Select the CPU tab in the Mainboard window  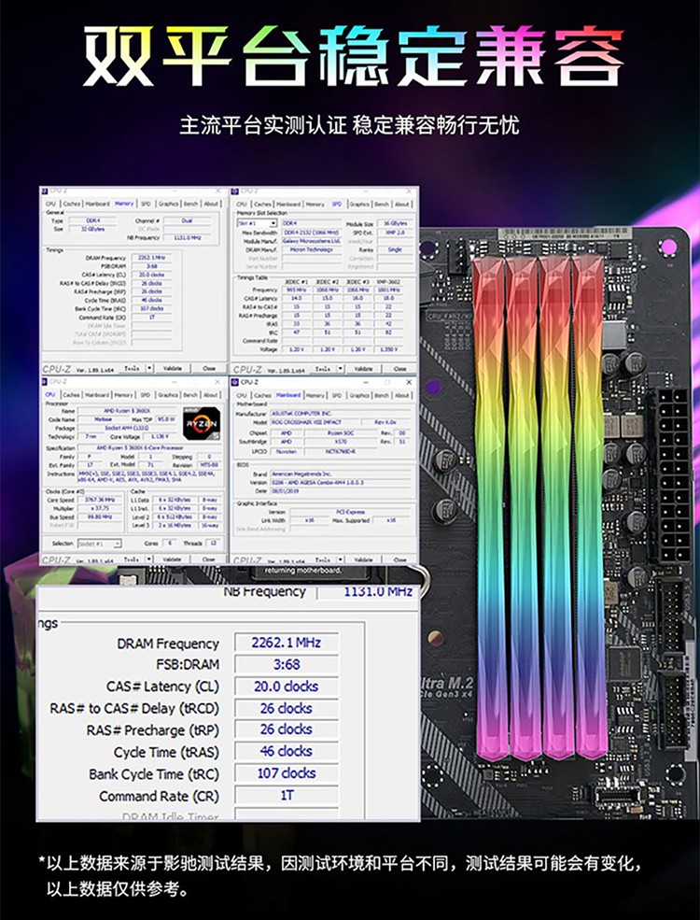pyautogui.click(x=242, y=395)
